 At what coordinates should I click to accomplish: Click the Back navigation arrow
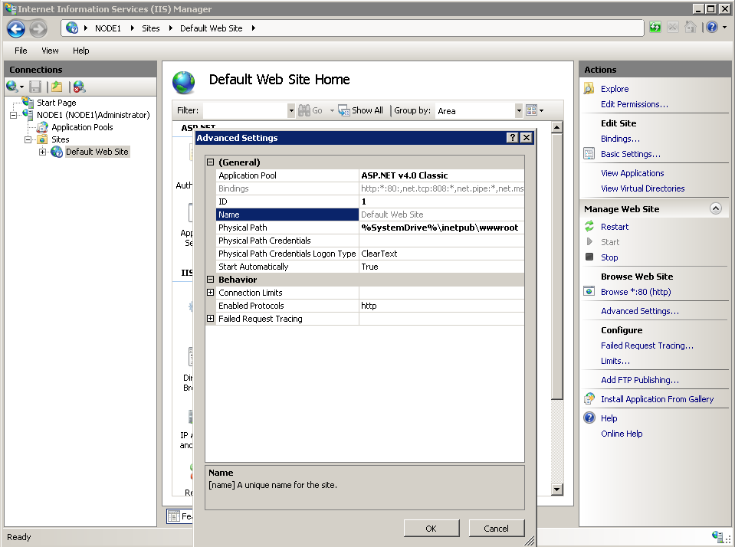16,29
